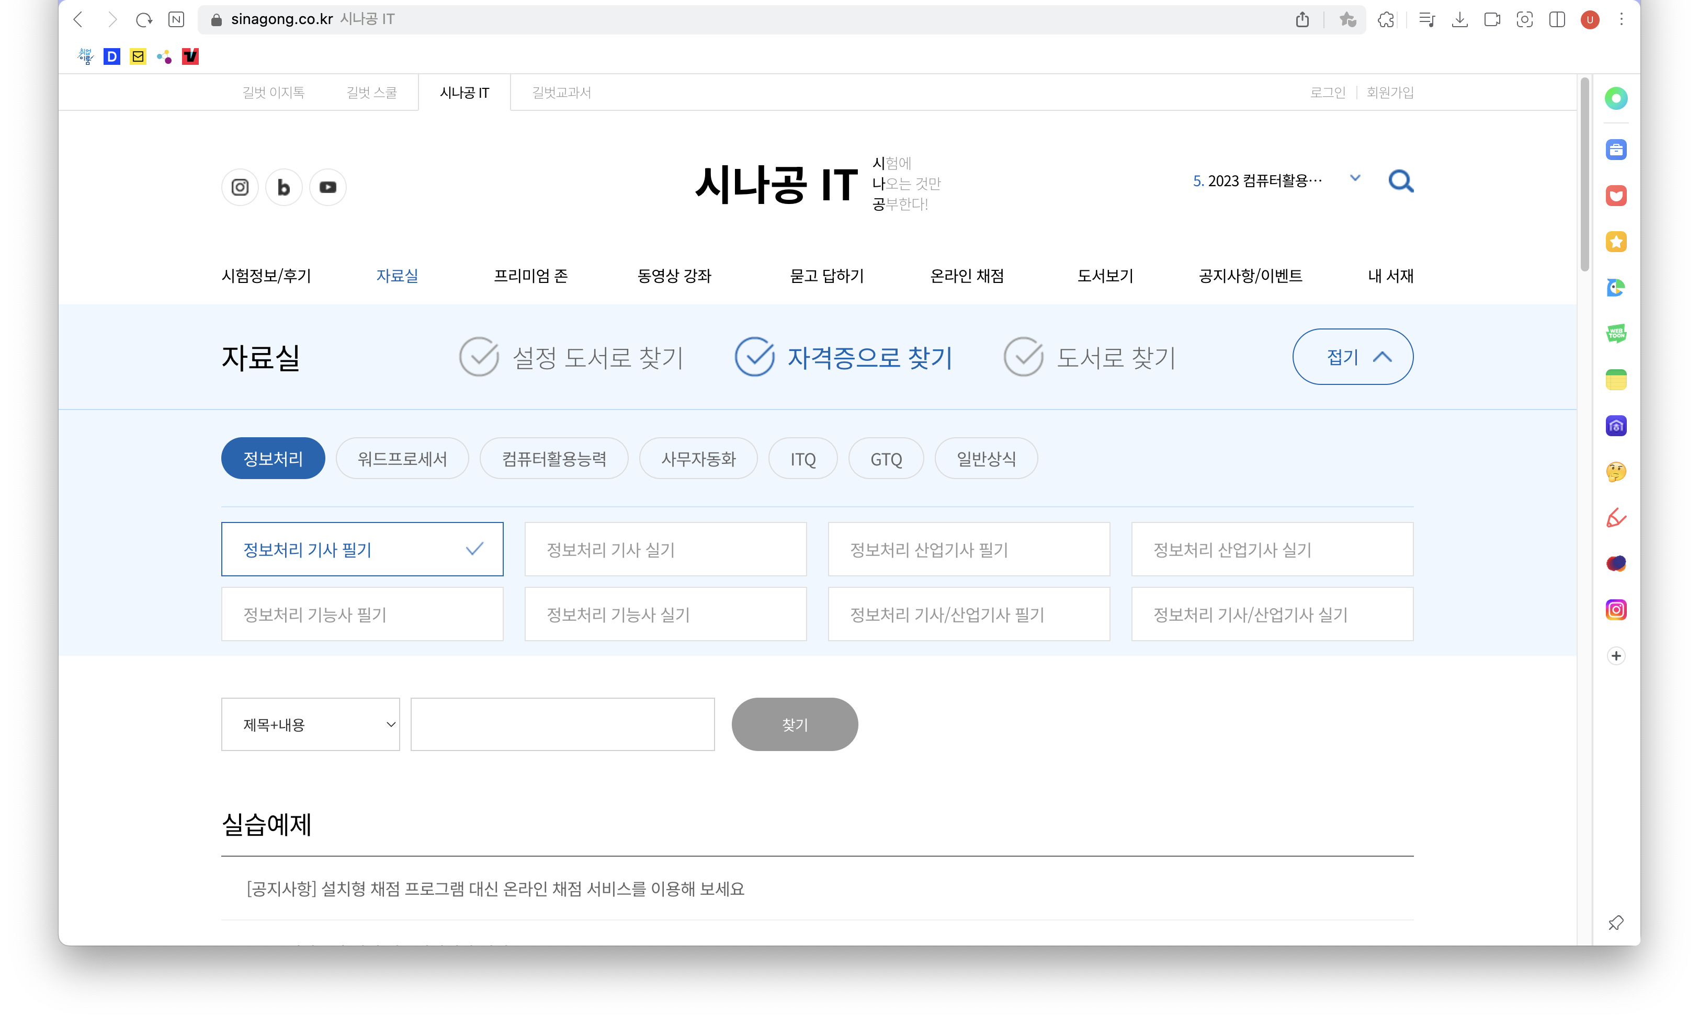Select '설정 도서로 찾기' check option
The height and width of the screenshot is (1023, 1699).
click(x=571, y=357)
